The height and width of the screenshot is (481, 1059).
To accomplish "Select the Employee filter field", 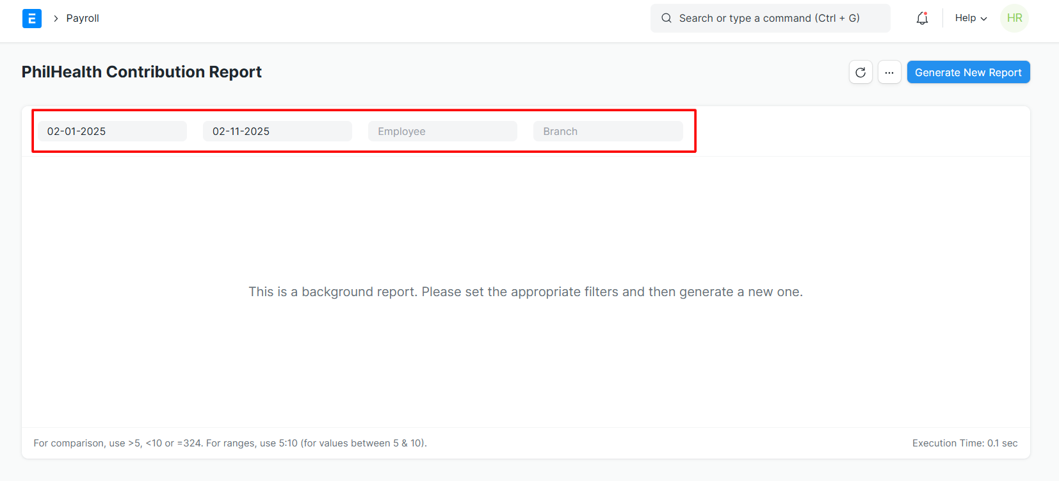I will pos(442,131).
